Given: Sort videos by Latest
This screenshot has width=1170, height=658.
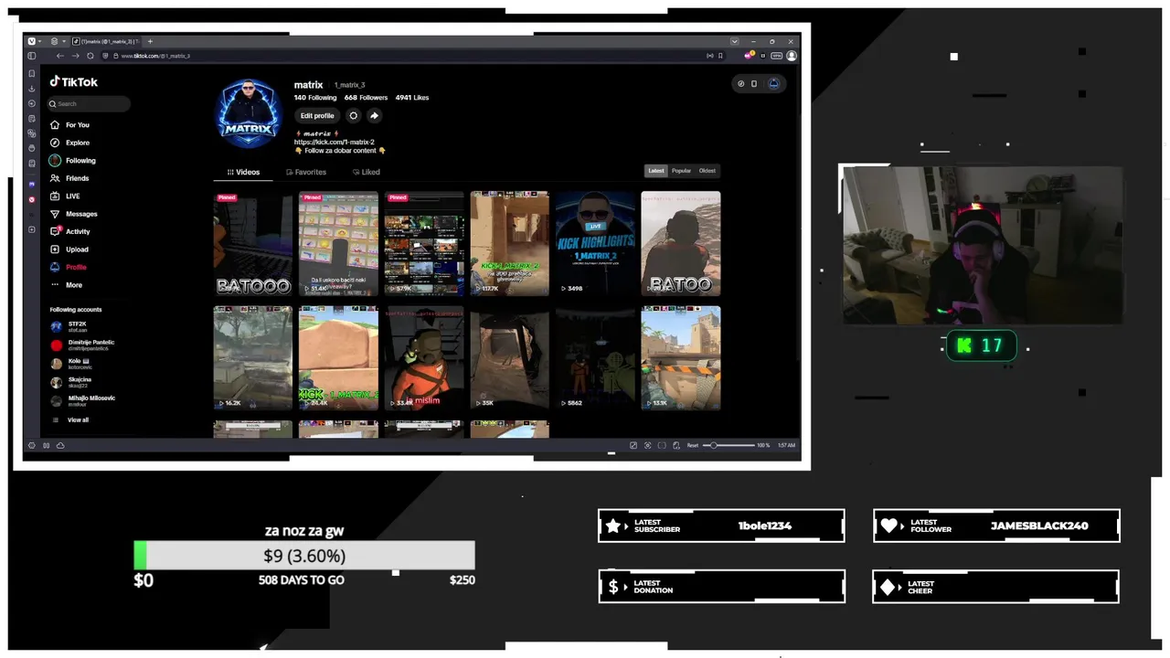Looking at the screenshot, I should pos(656,171).
